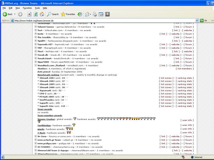Open the File menu

[x=4, y=8]
